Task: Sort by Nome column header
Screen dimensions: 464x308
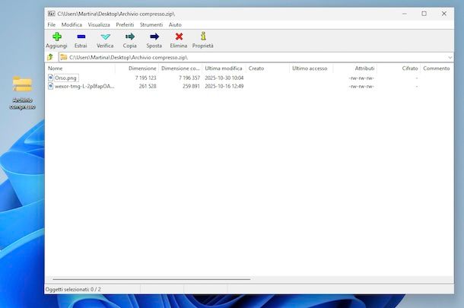Action: (x=81, y=68)
